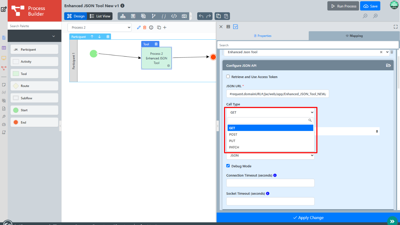Image resolution: width=400 pixels, height=225 pixels.
Task: Click the undo arrow icon
Action: 201,16
